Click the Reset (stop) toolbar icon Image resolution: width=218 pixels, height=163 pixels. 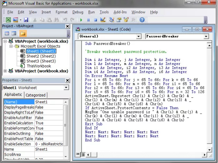coord(95,20)
